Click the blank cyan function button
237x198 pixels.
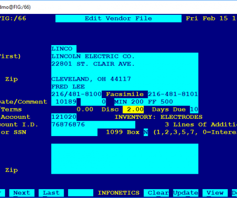80,193
